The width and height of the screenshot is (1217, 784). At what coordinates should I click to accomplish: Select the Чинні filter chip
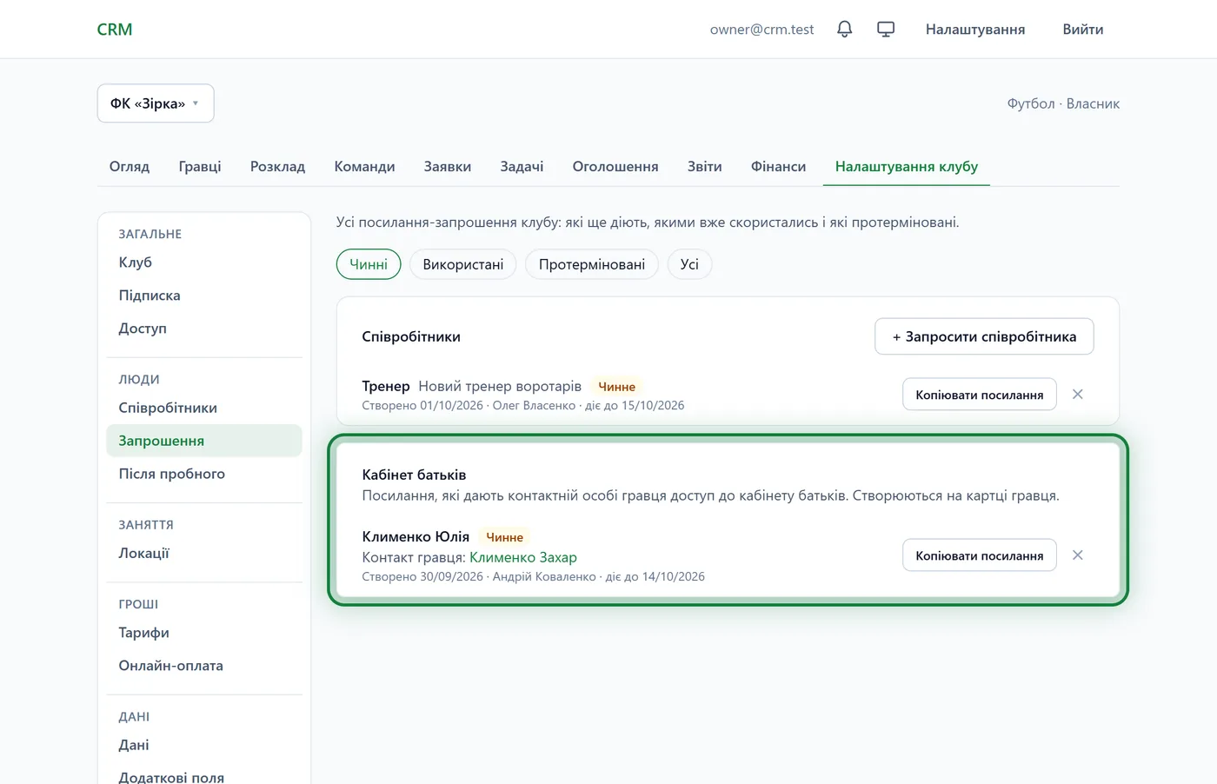click(x=369, y=264)
